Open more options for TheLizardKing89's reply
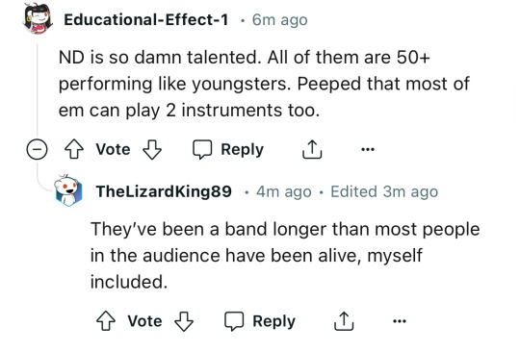The width and height of the screenshot is (520, 352). pyautogui.click(x=400, y=321)
